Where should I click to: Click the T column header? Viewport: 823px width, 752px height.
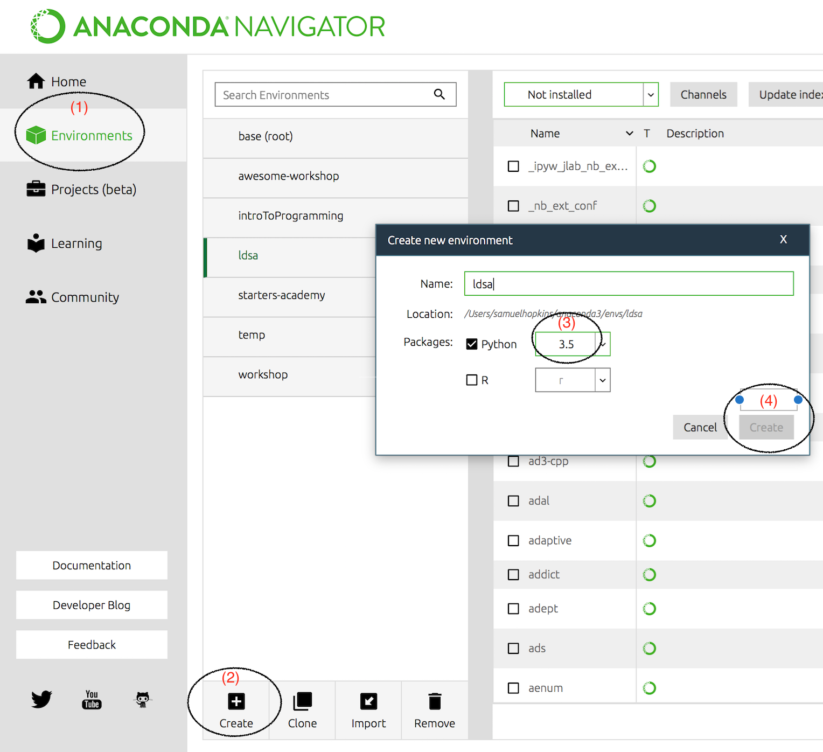647,133
